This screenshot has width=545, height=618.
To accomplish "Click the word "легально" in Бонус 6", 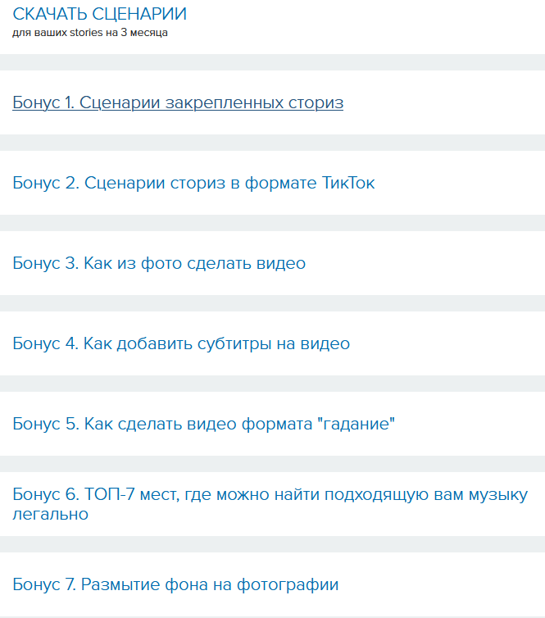I will (x=50, y=515).
